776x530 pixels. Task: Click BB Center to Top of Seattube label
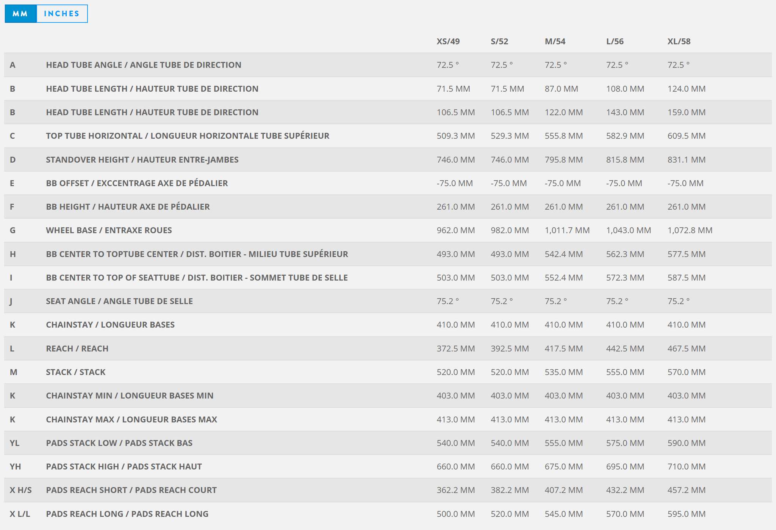coord(197,278)
